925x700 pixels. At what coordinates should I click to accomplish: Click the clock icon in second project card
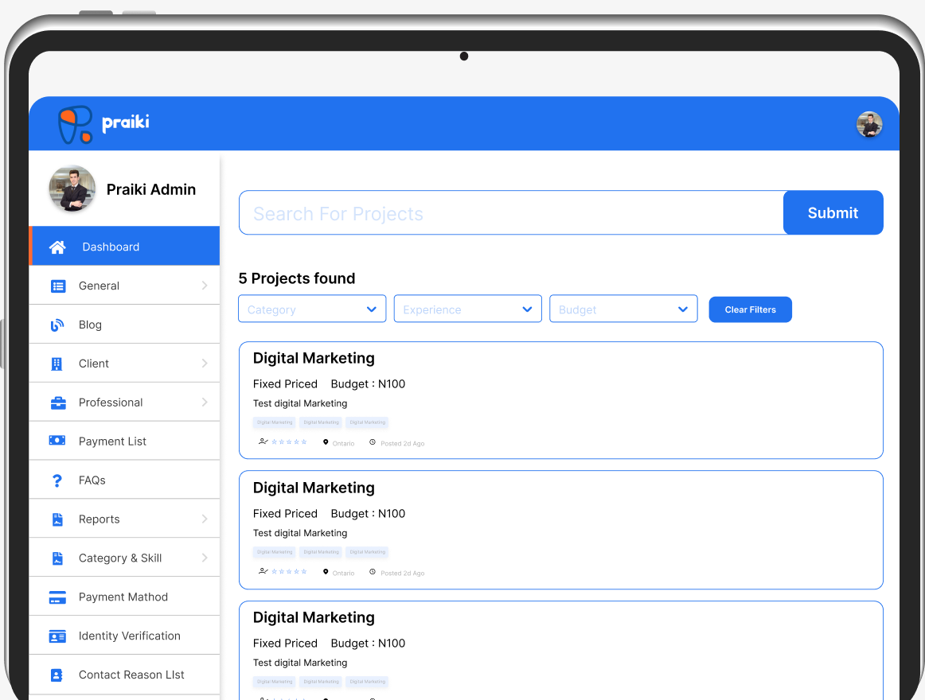click(373, 571)
